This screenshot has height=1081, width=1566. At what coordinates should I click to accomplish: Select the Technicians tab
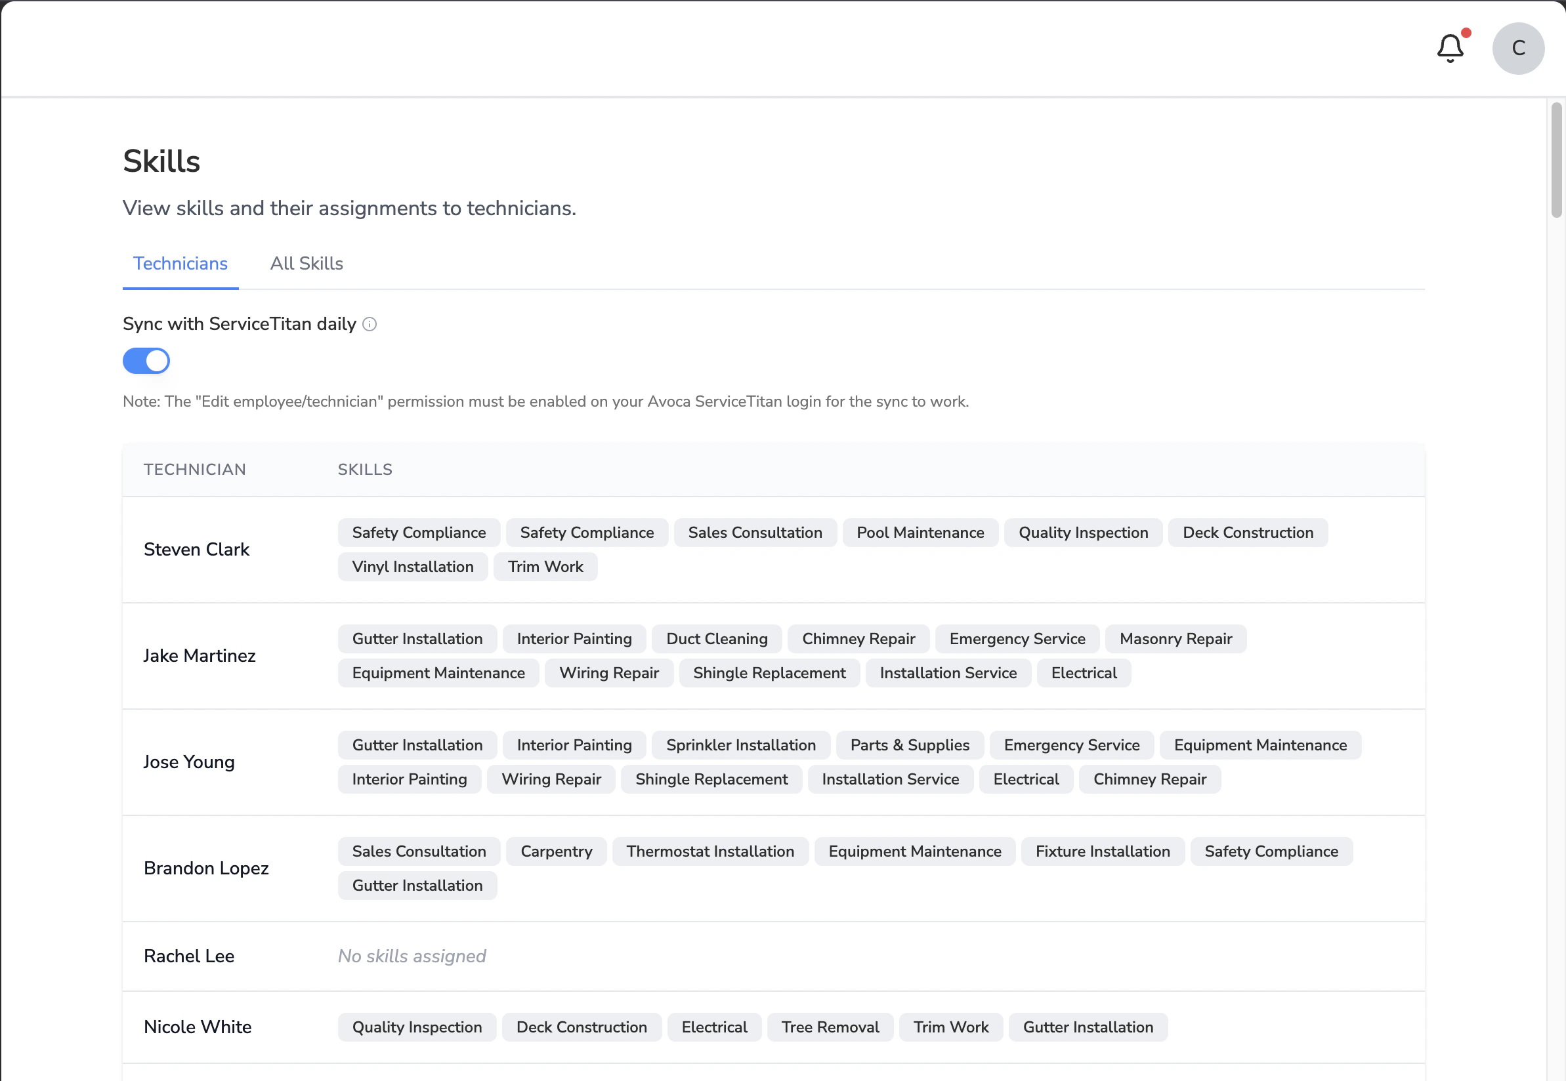pyautogui.click(x=180, y=264)
